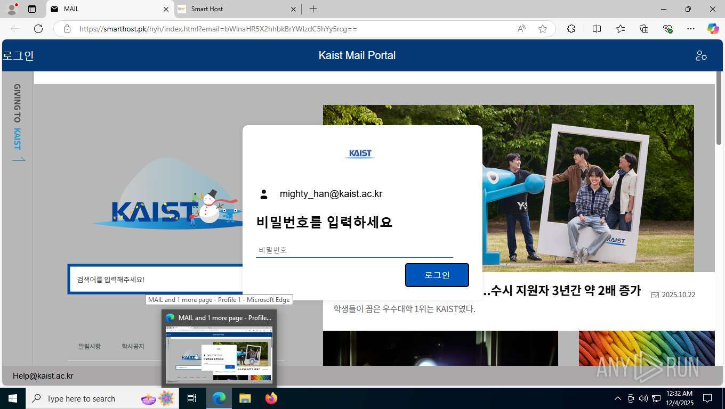Open the colorful yarn thumbnail
Screen dimensions: 725x409
647,348
